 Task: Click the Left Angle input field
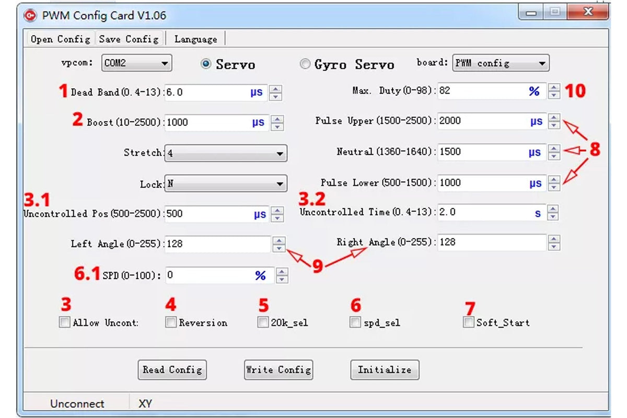[218, 244]
